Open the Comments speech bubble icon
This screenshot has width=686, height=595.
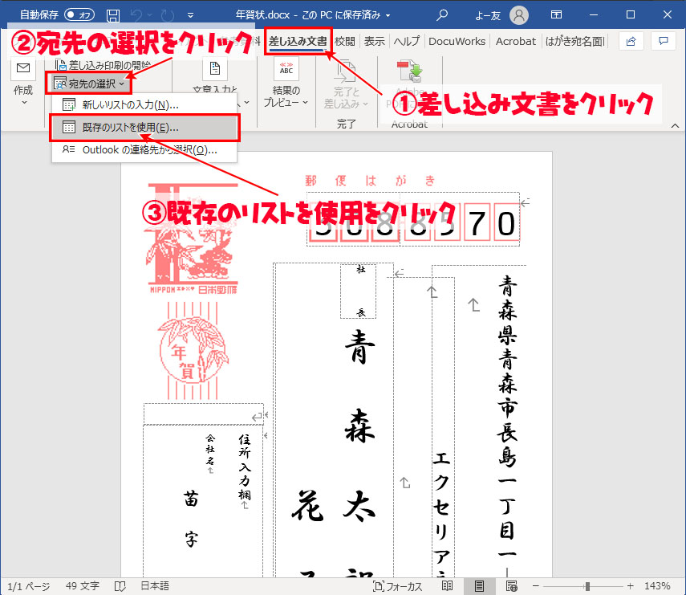[664, 41]
